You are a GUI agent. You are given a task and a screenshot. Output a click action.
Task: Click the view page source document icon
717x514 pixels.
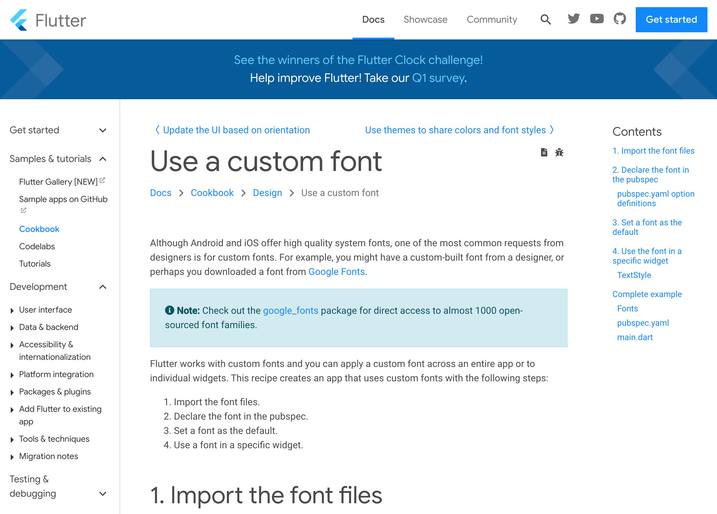pos(544,152)
